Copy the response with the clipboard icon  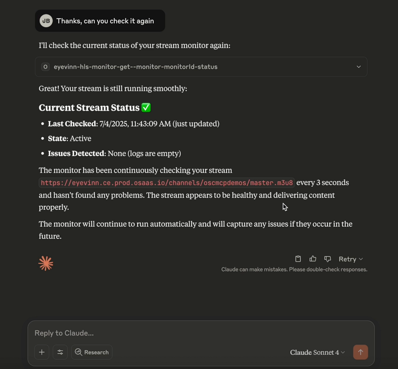click(x=298, y=259)
